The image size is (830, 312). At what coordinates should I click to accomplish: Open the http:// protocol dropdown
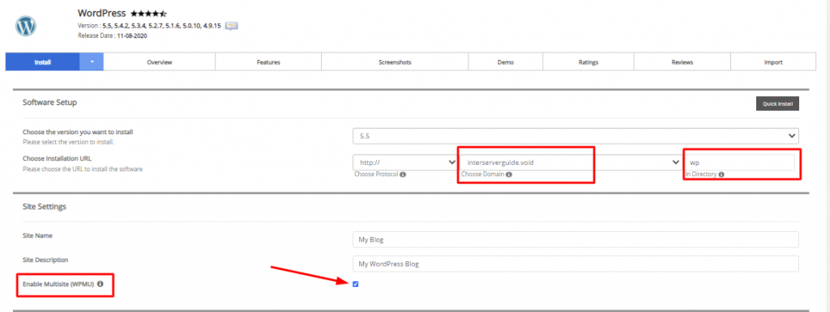405,162
